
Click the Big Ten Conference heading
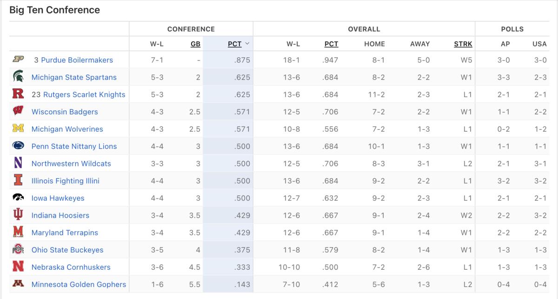pos(54,10)
